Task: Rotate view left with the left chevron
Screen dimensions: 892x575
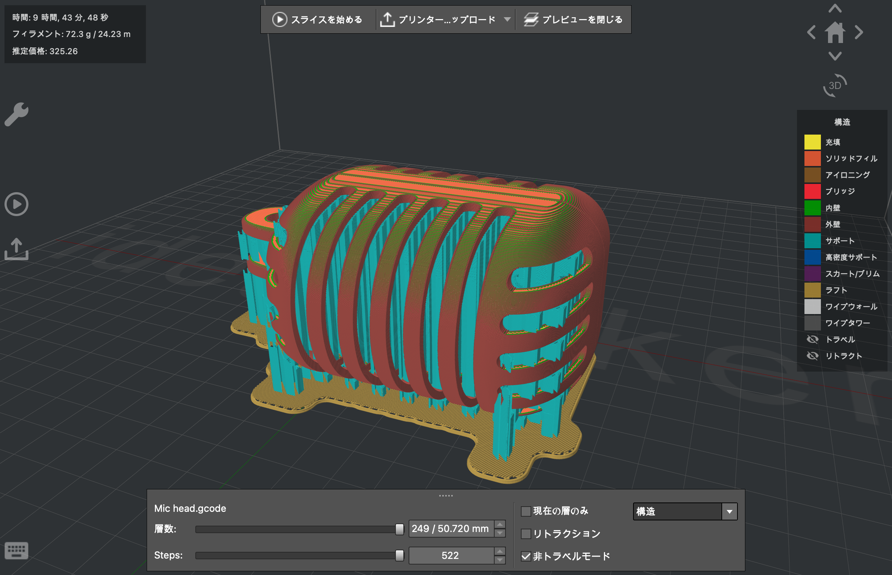Action: point(812,32)
